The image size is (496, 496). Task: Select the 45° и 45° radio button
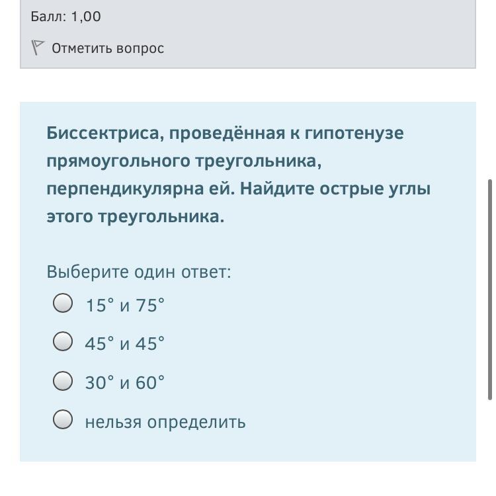pyautogui.click(x=63, y=342)
